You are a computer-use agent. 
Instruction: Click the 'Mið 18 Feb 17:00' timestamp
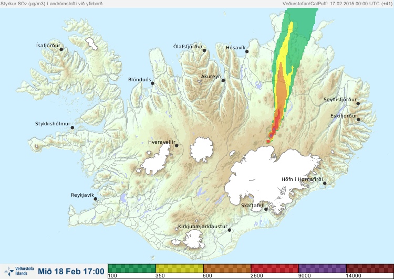pyautogui.click(x=71, y=272)
